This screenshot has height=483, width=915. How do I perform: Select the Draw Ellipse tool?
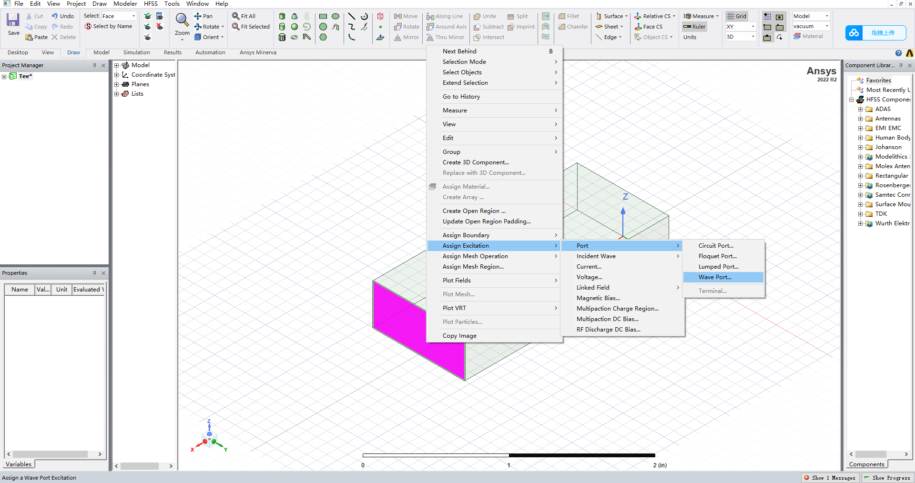pos(335,16)
